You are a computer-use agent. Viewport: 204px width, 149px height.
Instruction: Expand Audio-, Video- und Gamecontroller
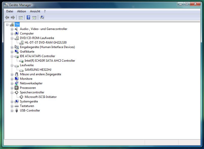coord(12,29)
